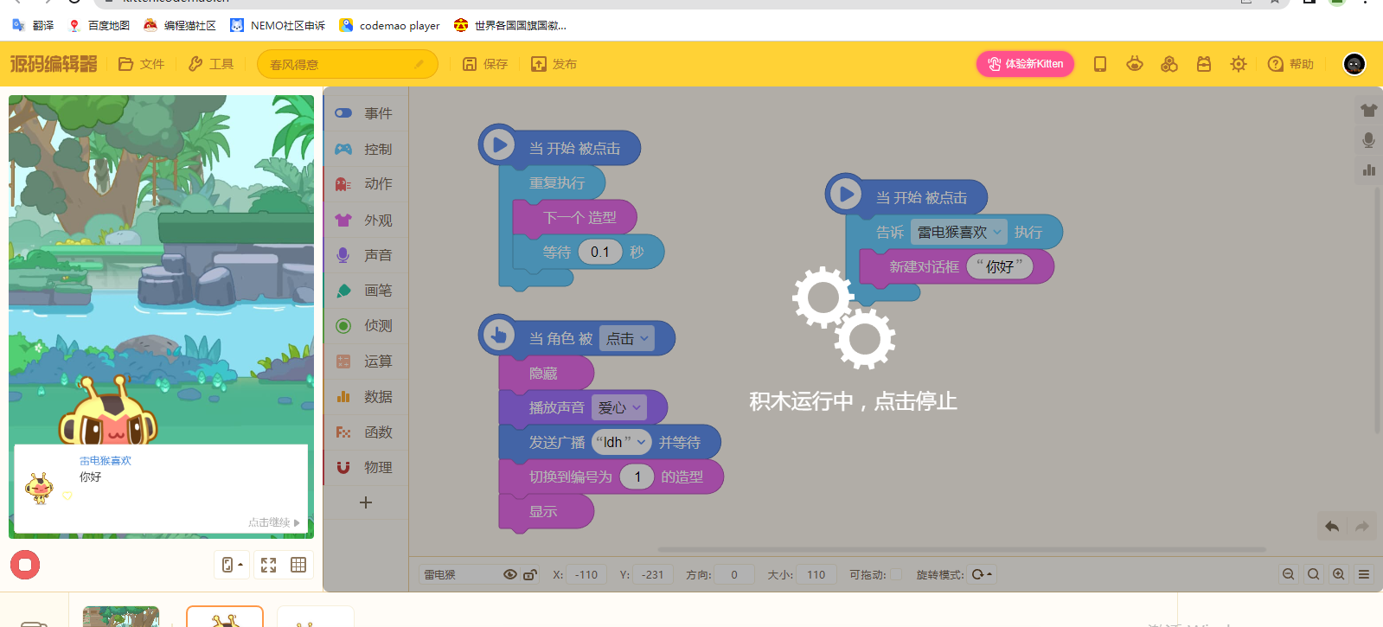Click the Y coordinate field showing -231
This screenshot has width=1383, height=627.
point(652,574)
